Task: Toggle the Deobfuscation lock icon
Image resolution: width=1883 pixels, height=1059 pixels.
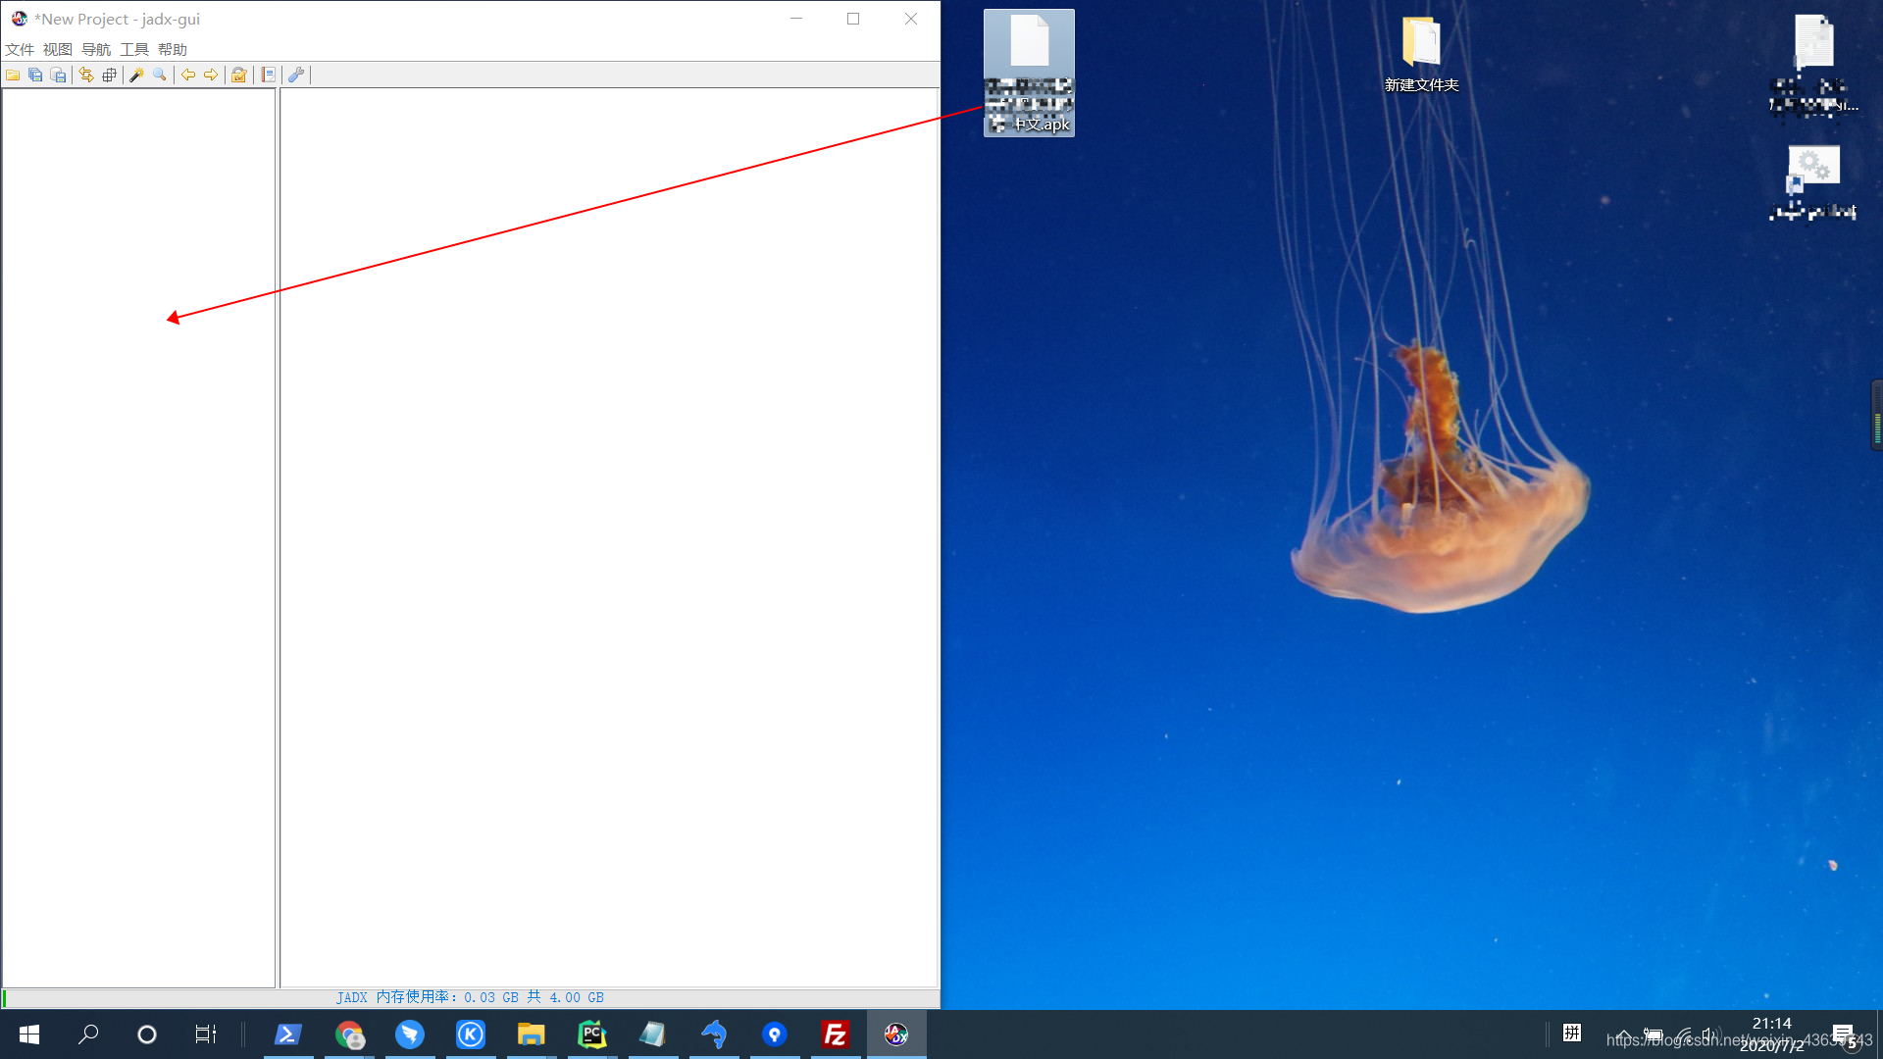Action: tap(238, 76)
